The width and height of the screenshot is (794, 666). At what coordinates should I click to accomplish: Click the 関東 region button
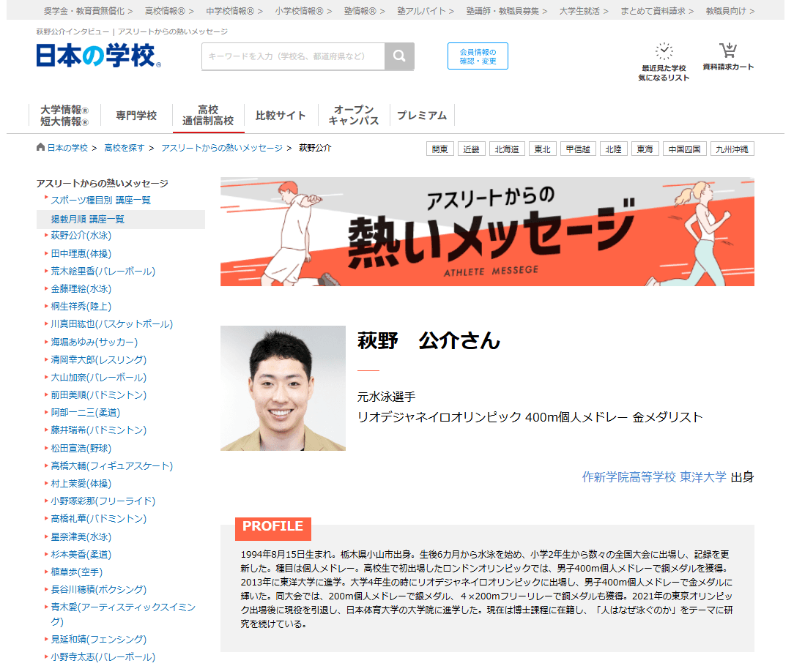click(x=439, y=149)
